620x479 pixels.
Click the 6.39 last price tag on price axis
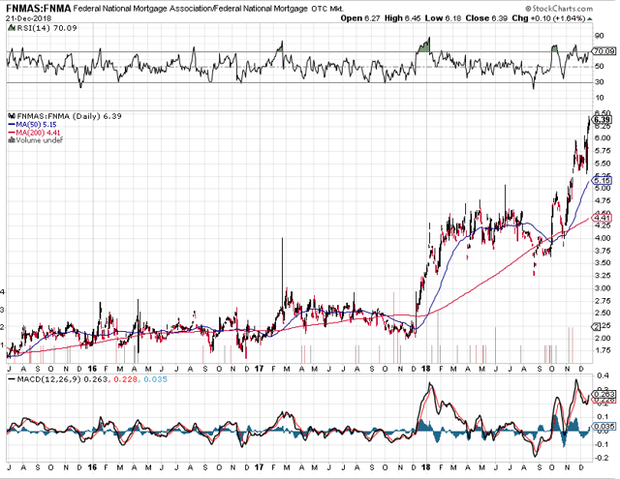tap(602, 120)
